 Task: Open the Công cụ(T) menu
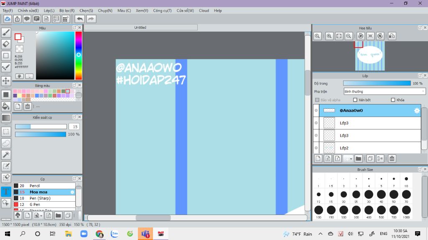(x=162, y=10)
